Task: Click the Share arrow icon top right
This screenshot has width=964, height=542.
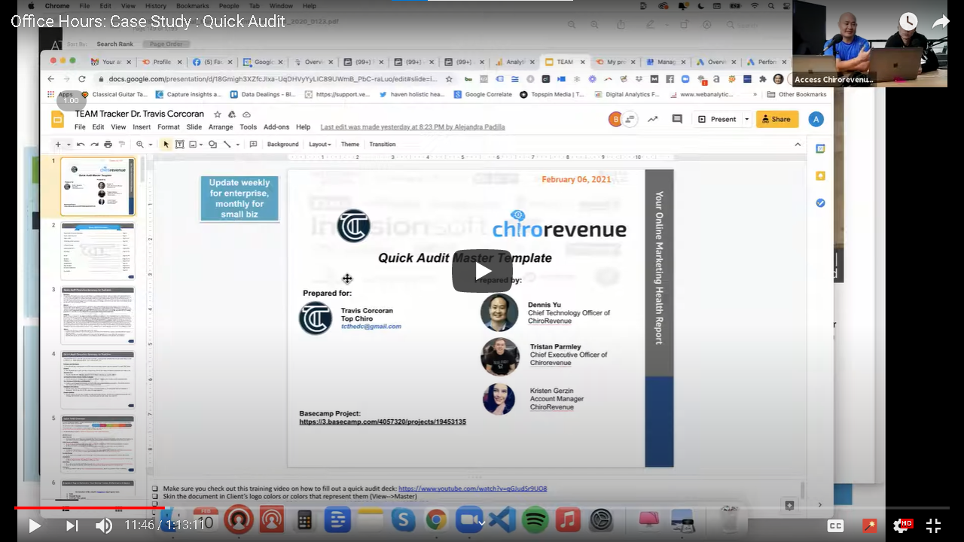Action: (941, 22)
